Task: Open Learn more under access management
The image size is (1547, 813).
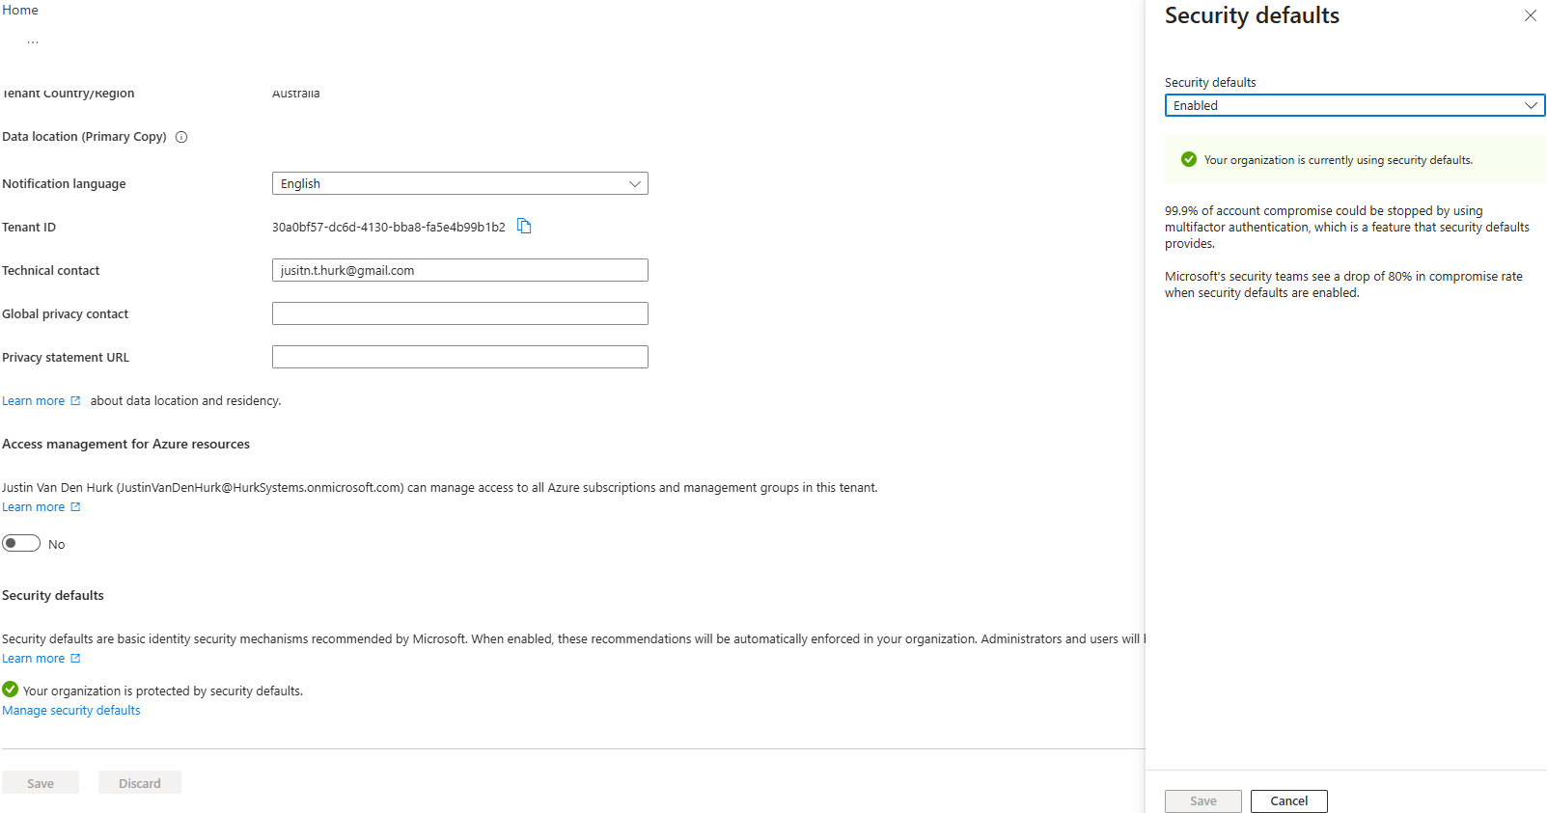Action: [41, 506]
